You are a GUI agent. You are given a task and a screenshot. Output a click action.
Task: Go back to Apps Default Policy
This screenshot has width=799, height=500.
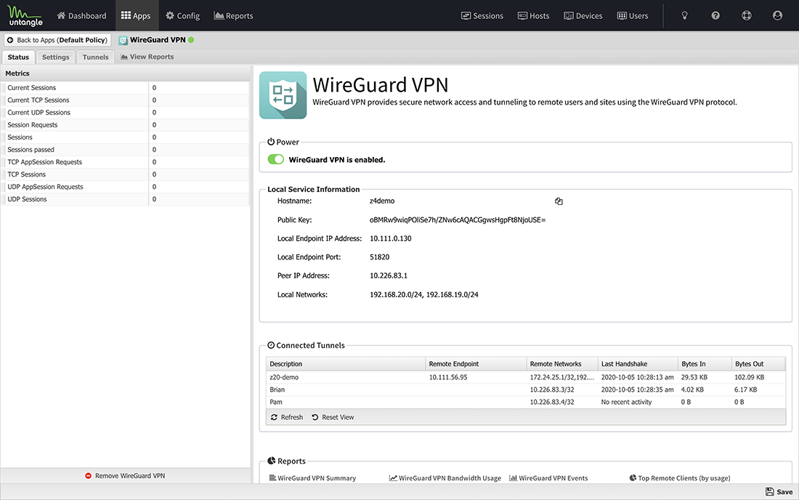[x=57, y=40]
